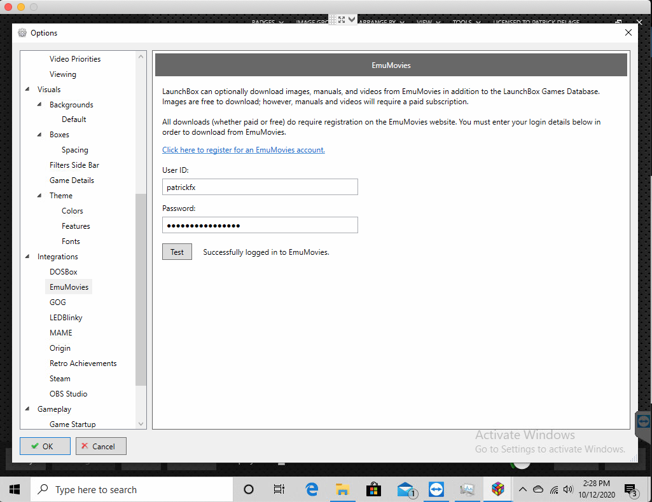
Task: Open the Colors theme settings
Action: click(x=73, y=211)
